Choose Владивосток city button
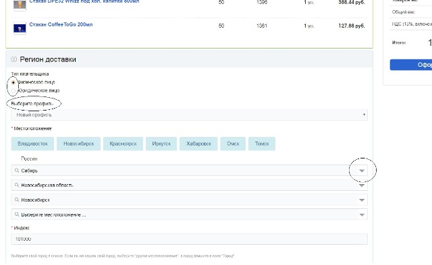 click(x=32, y=144)
